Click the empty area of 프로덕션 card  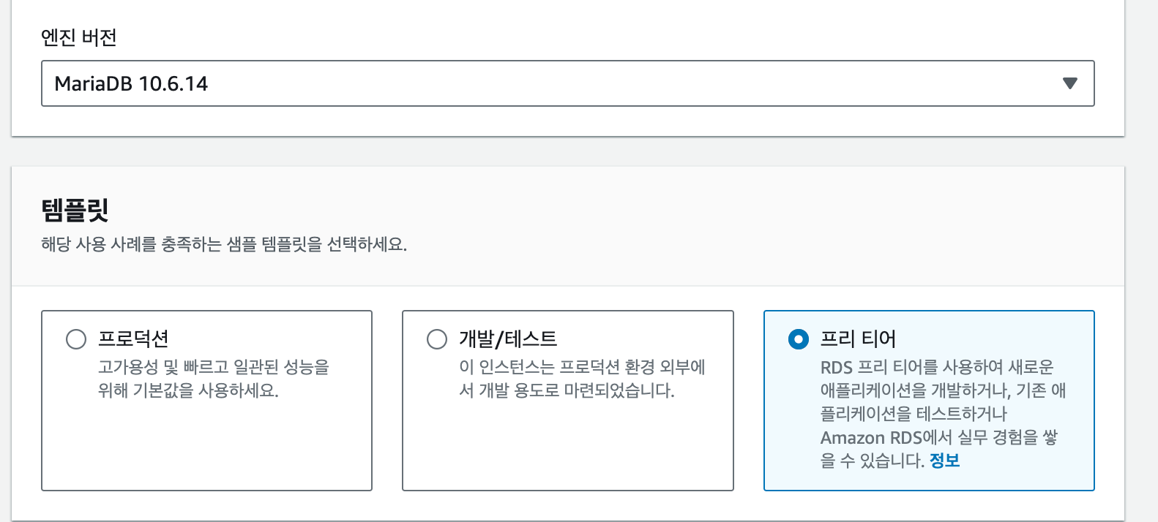point(206,446)
